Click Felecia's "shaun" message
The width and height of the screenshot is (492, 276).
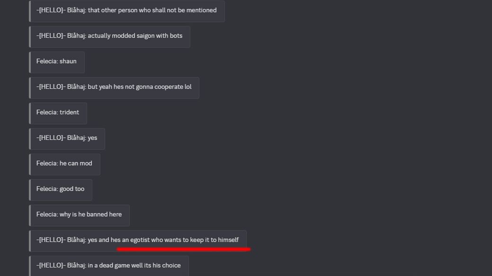[x=56, y=61]
